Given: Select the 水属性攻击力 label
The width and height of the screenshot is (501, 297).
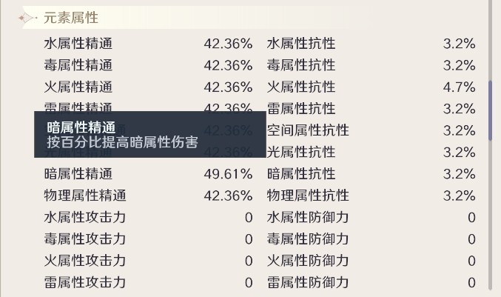Looking at the screenshot, I should (85, 218).
